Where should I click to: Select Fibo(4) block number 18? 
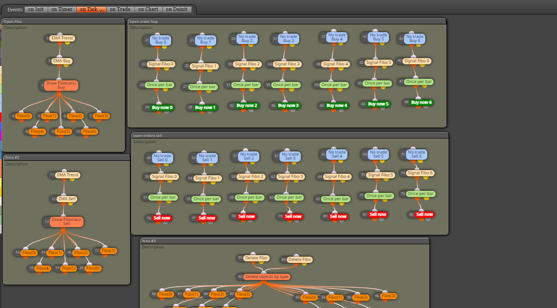click(43, 268)
